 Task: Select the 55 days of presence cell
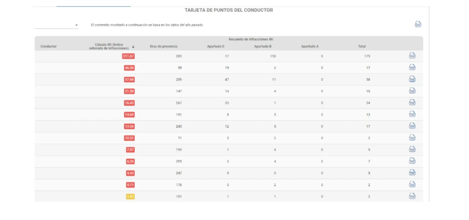click(x=180, y=68)
